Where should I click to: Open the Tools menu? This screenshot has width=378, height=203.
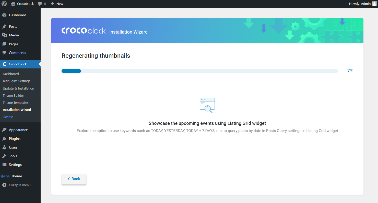20,156
